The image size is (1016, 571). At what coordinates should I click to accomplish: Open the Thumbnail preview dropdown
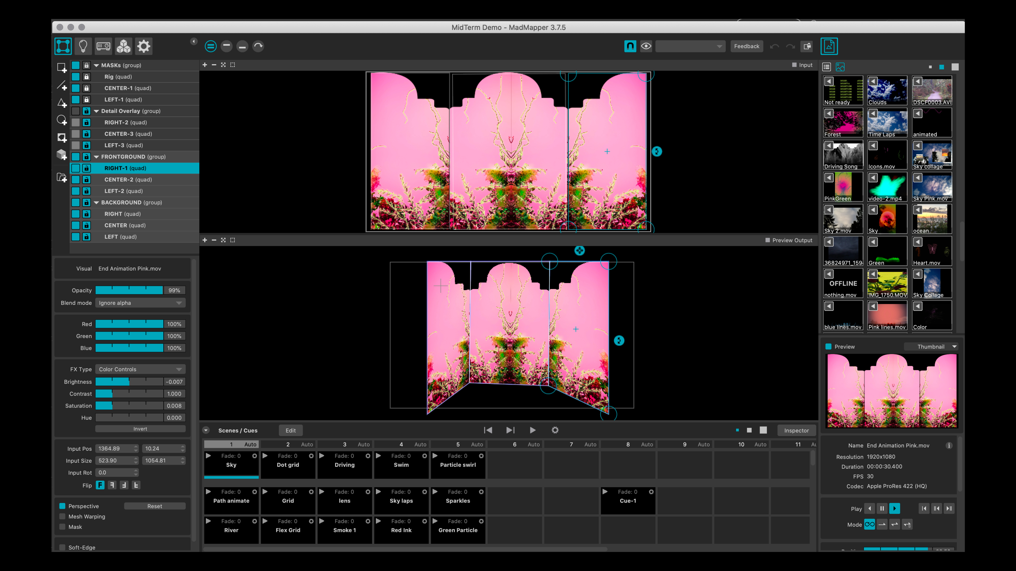[931, 346]
